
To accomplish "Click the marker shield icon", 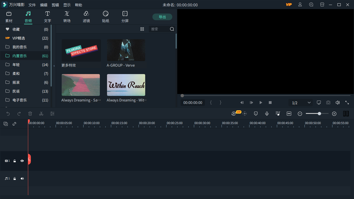I will [x=256, y=114].
